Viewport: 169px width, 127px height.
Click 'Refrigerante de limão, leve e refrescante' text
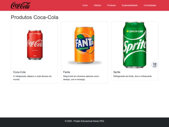(133, 76)
